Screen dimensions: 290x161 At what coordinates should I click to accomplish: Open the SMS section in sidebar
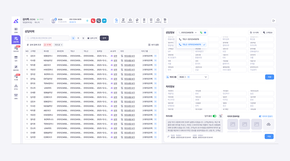[x=16, y=96]
